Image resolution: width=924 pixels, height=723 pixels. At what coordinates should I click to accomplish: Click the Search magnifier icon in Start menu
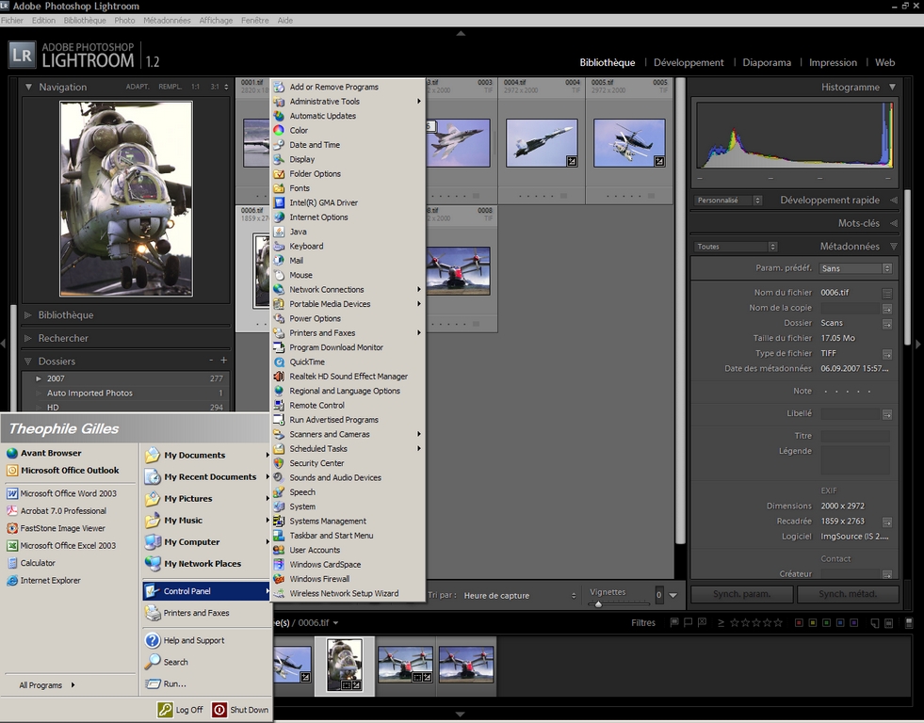[x=153, y=662]
